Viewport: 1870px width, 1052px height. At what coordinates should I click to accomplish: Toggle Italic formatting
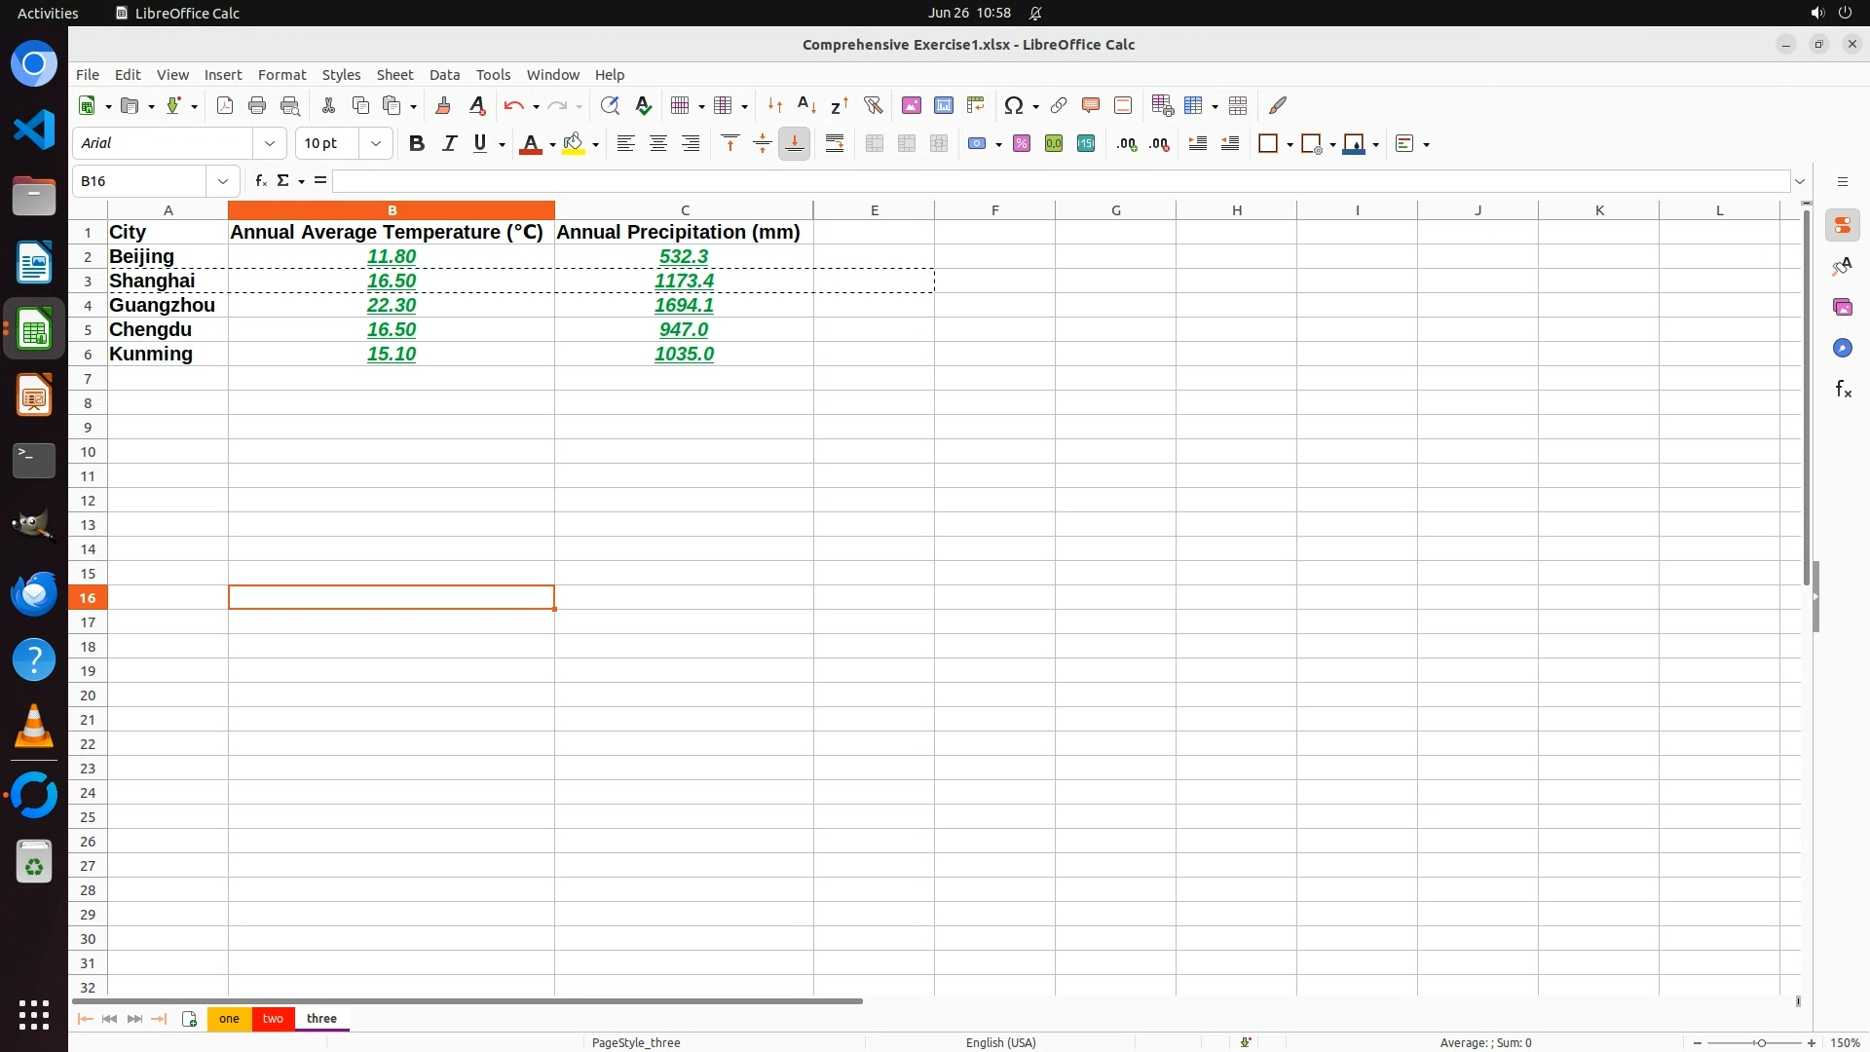[449, 144]
